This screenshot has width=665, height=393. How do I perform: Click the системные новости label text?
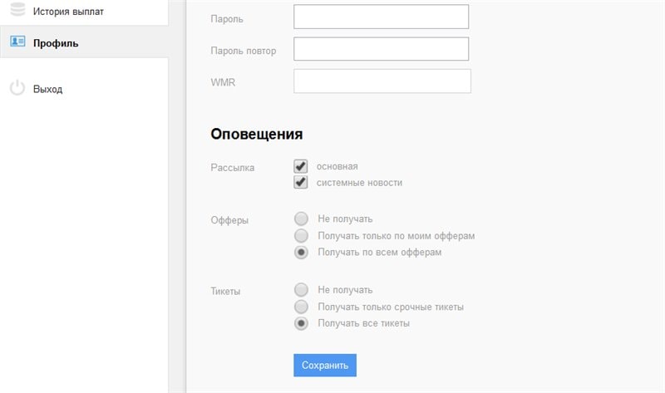359,183
